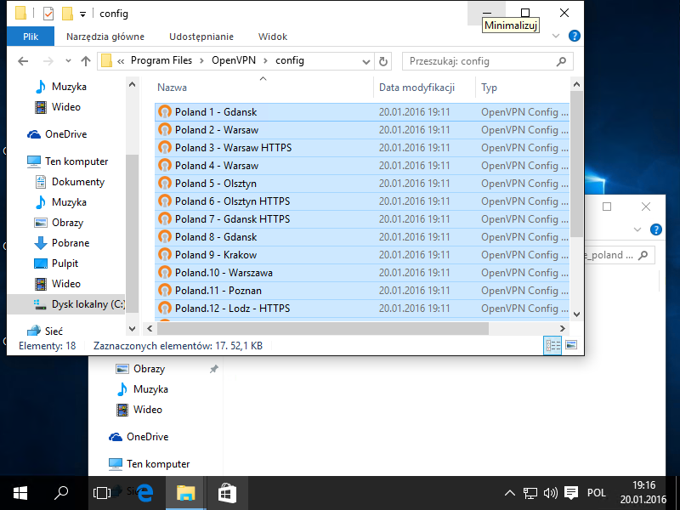Image resolution: width=680 pixels, height=510 pixels.
Task: Open taskbar search magnifier
Action: [61, 493]
